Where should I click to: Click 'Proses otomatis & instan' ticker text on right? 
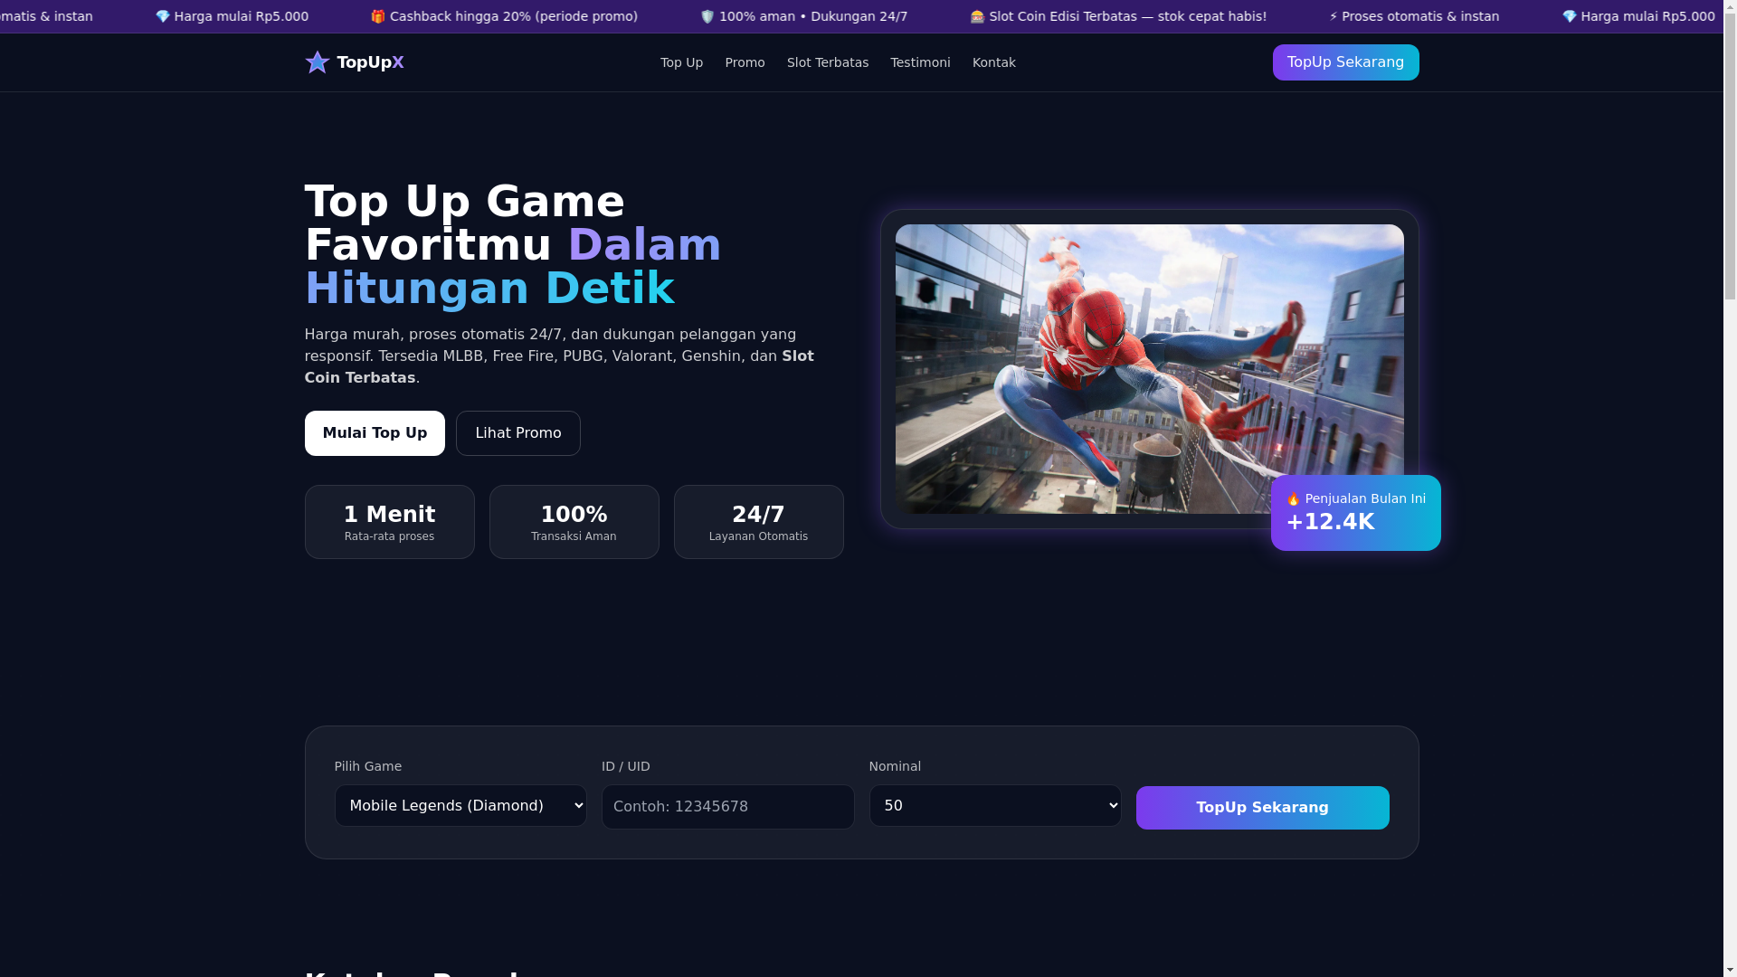click(1420, 16)
